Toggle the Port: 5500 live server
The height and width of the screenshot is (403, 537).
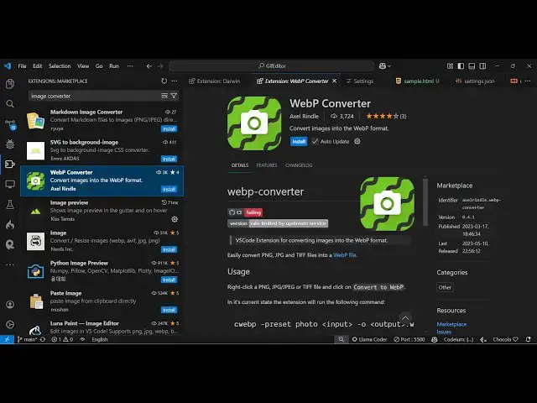(409, 339)
